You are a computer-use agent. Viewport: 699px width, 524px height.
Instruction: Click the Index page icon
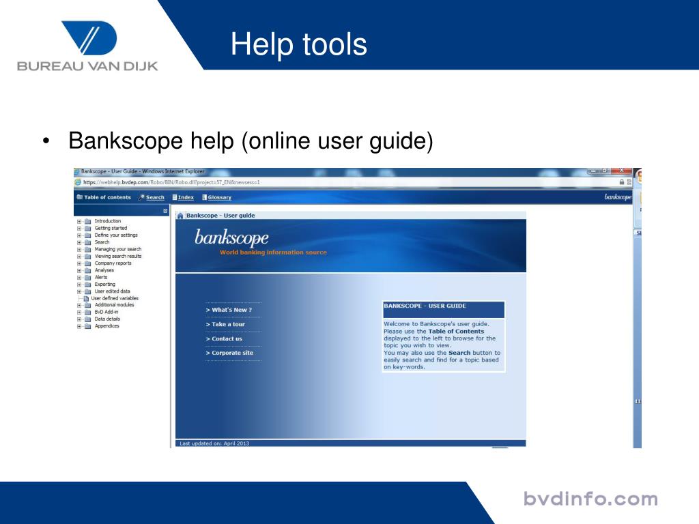[175, 197]
